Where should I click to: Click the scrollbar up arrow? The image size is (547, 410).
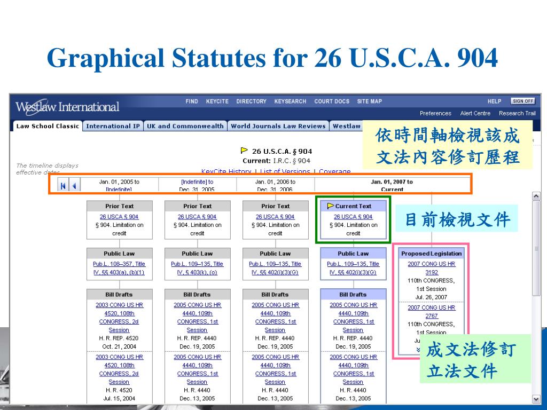click(x=536, y=196)
